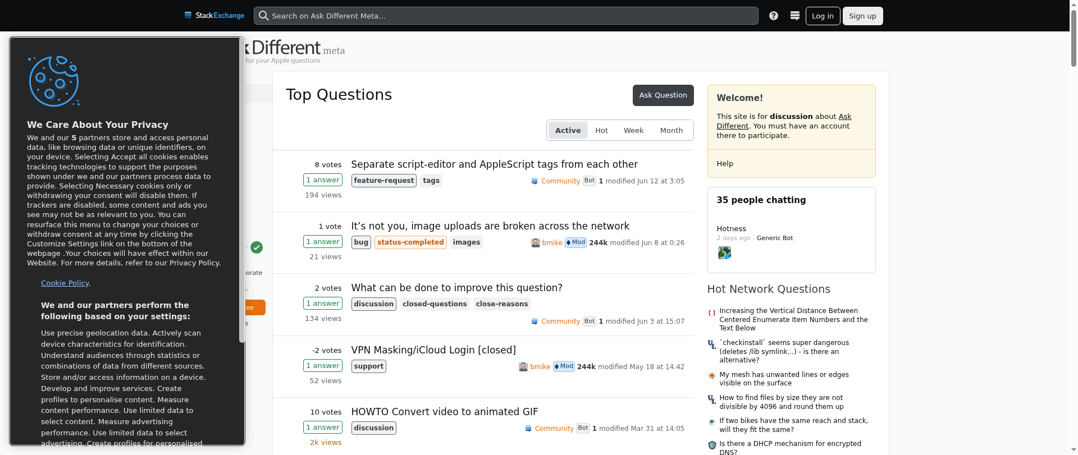
Task: Select the support tag
Action: click(x=369, y=366)
